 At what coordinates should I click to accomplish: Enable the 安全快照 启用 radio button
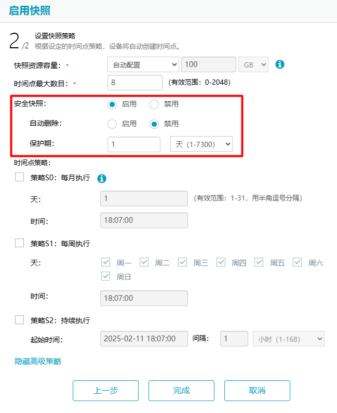[112, 104]
